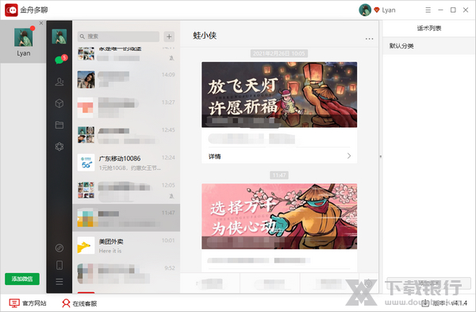This screenshot has width=476, height=312.
Task: Open the chats icon with badge 5
Action: pyautogui.click(x=59, y=60)
